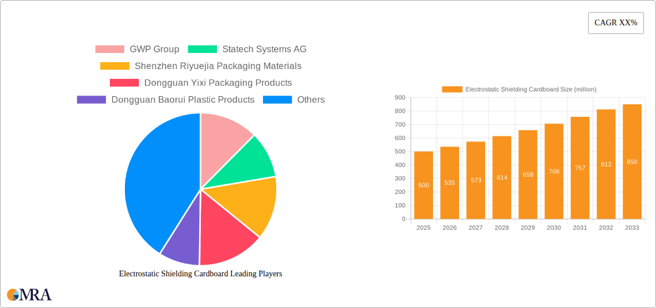
Task: Click the orange bar chart legend swatch
Action: 452,89
